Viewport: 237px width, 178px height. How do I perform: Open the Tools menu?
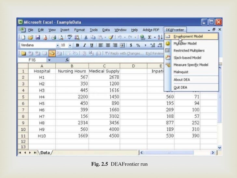click(x=94, y=30)
